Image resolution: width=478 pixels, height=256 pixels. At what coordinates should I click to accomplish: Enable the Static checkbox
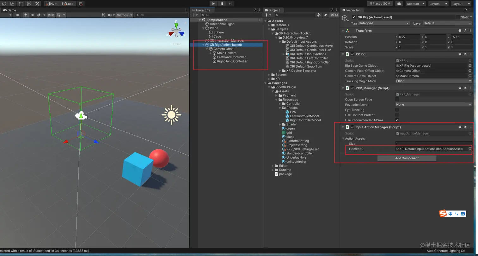[458, 17]
